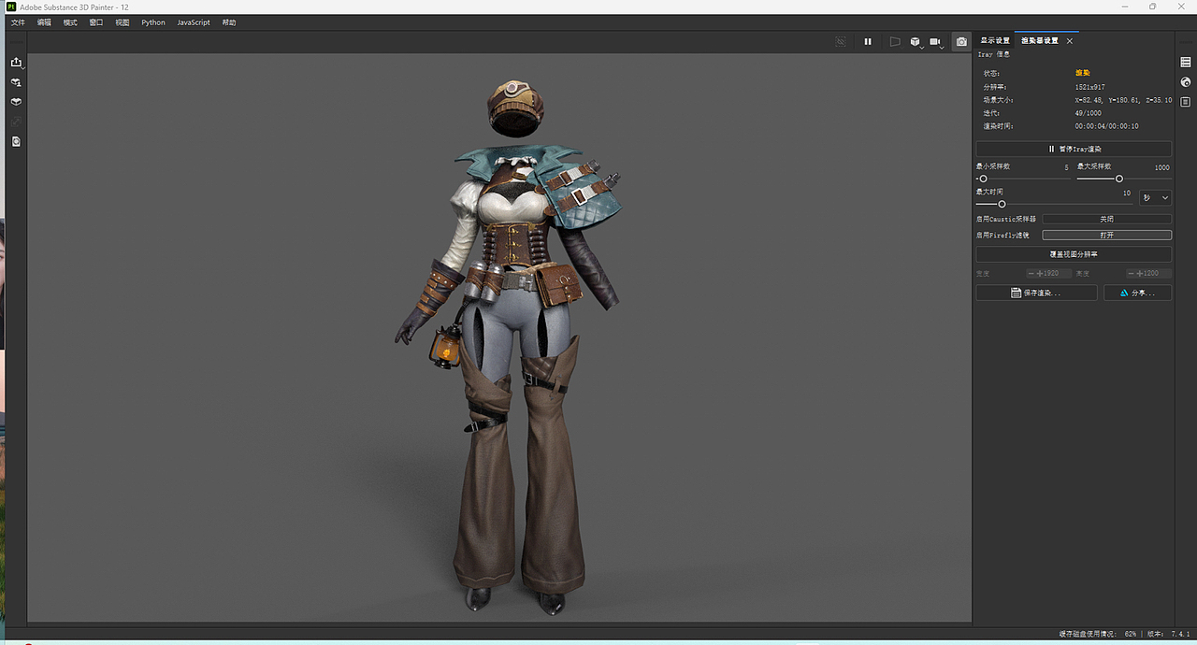
Task: Click the cube icon with number 1 in left toolbar
Action: pyautogui.click(x=16, y=82)
